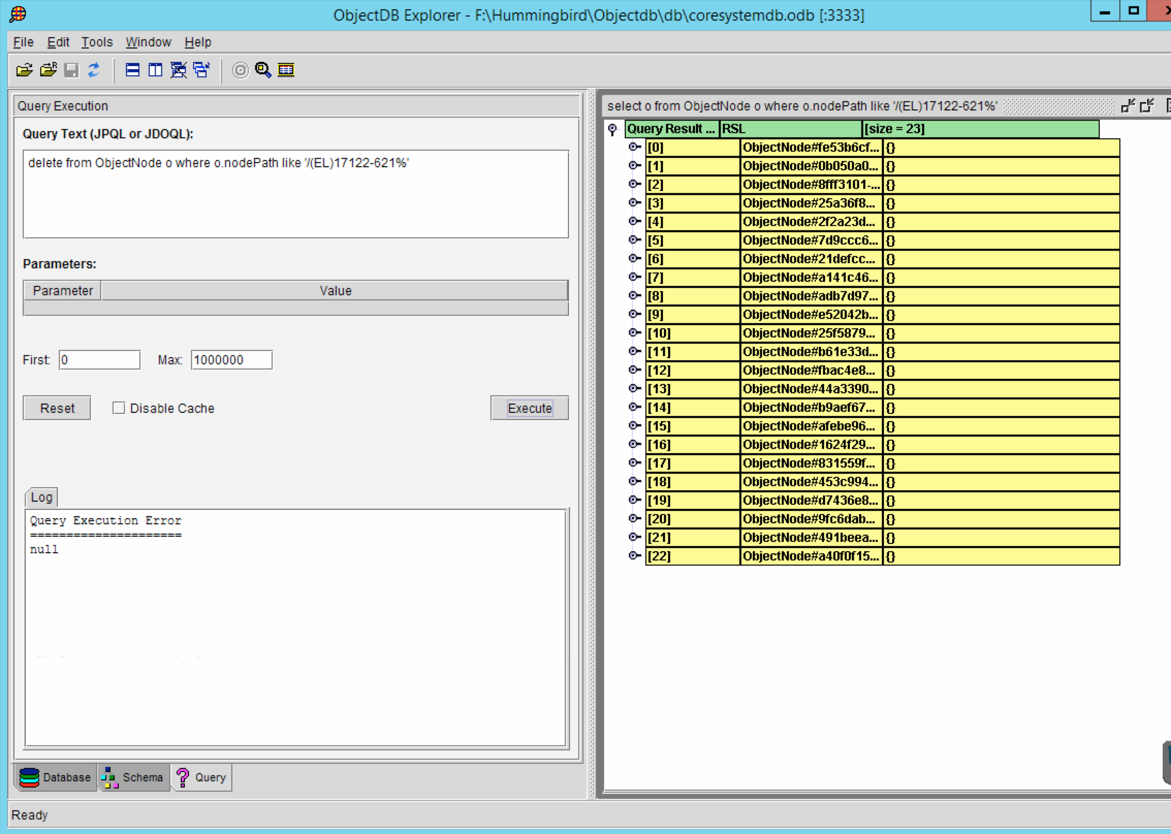Expand result row [22]

(x=635, y=556)
